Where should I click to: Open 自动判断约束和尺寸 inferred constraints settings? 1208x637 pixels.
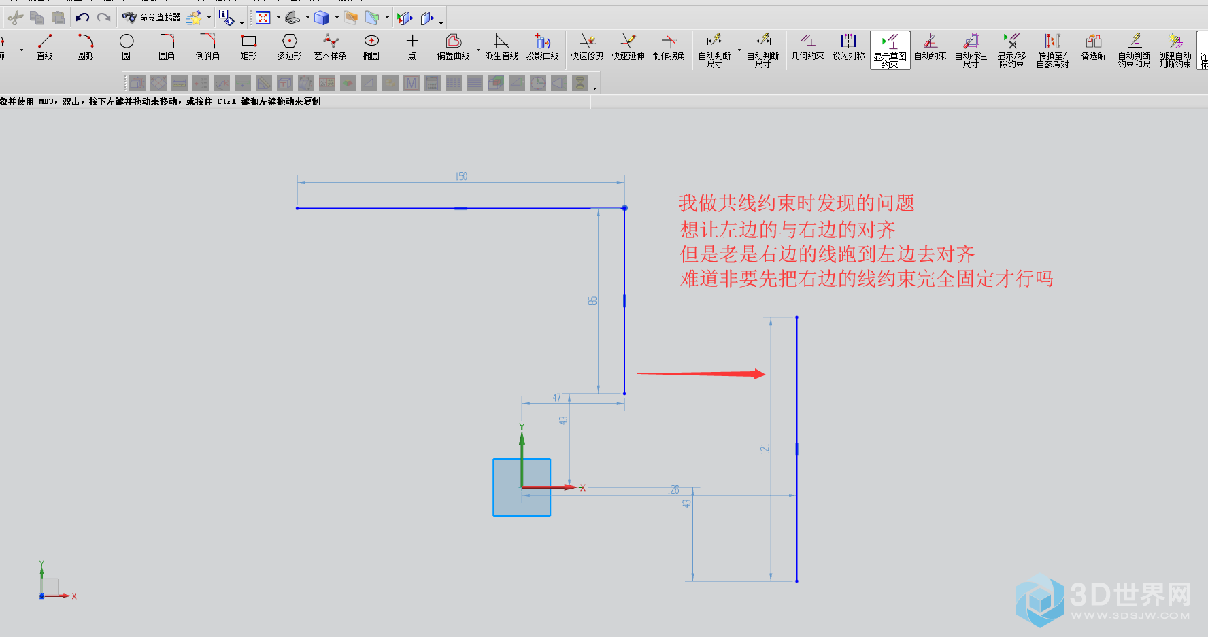pyautogui.click(x=1135, y=50)
